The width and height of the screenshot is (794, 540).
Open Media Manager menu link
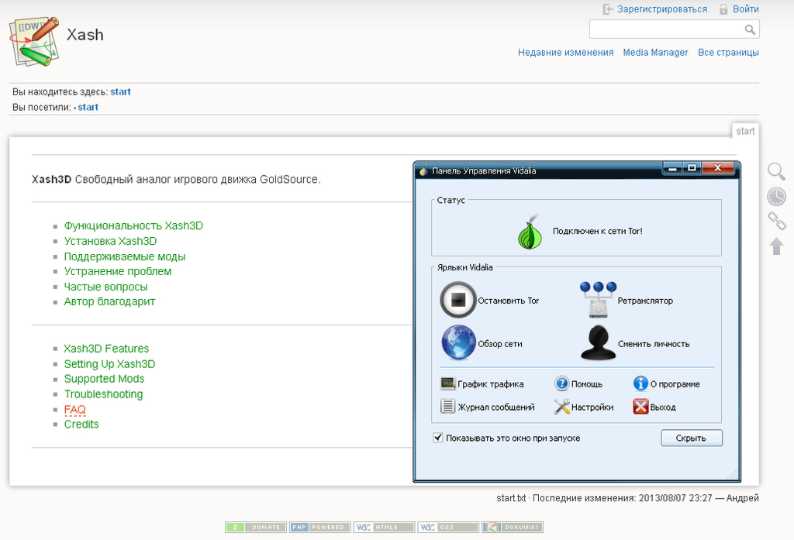tap(655, 53)
